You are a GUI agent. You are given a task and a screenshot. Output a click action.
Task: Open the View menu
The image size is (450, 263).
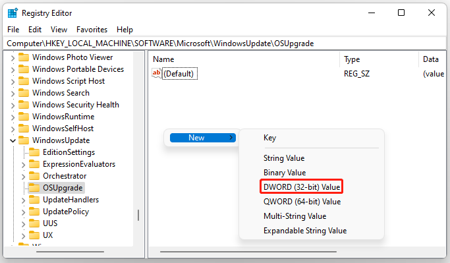click(59, 30)
